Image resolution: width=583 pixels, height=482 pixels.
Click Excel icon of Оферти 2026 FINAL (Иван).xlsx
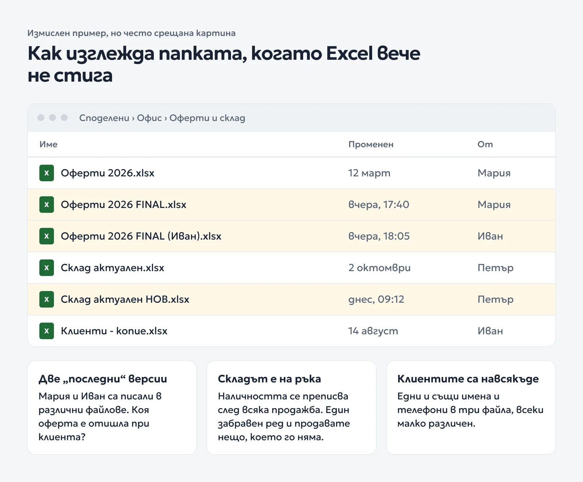coord(47,236)
